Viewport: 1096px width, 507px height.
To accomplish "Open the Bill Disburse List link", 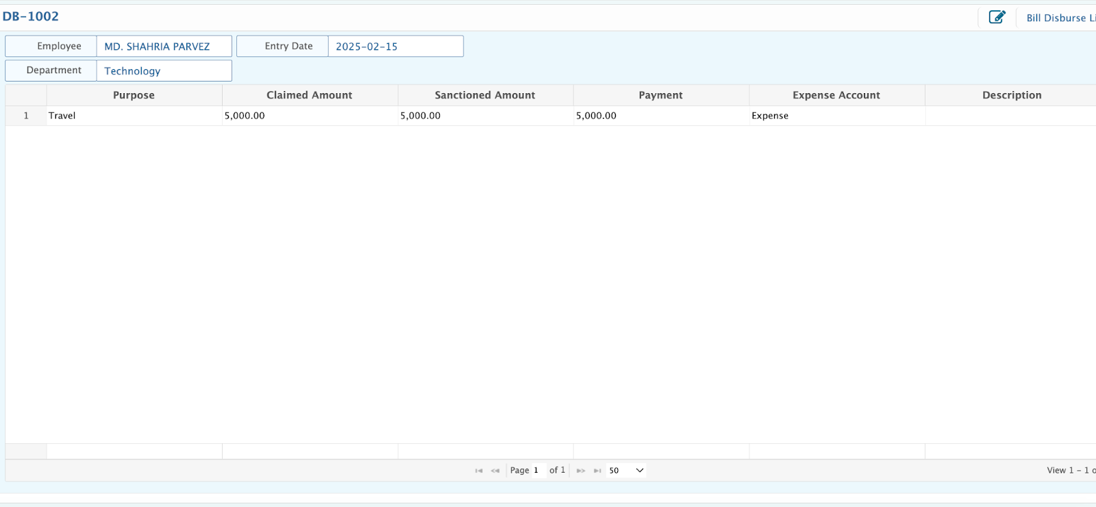I will [x=1060, y=18].
